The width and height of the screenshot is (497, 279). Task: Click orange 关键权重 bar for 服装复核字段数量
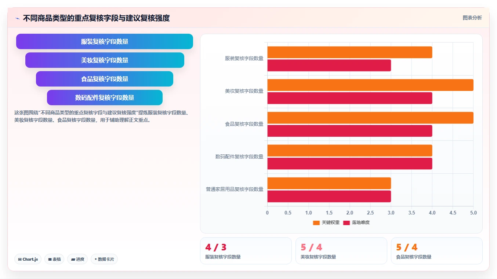tap(349, 52)
